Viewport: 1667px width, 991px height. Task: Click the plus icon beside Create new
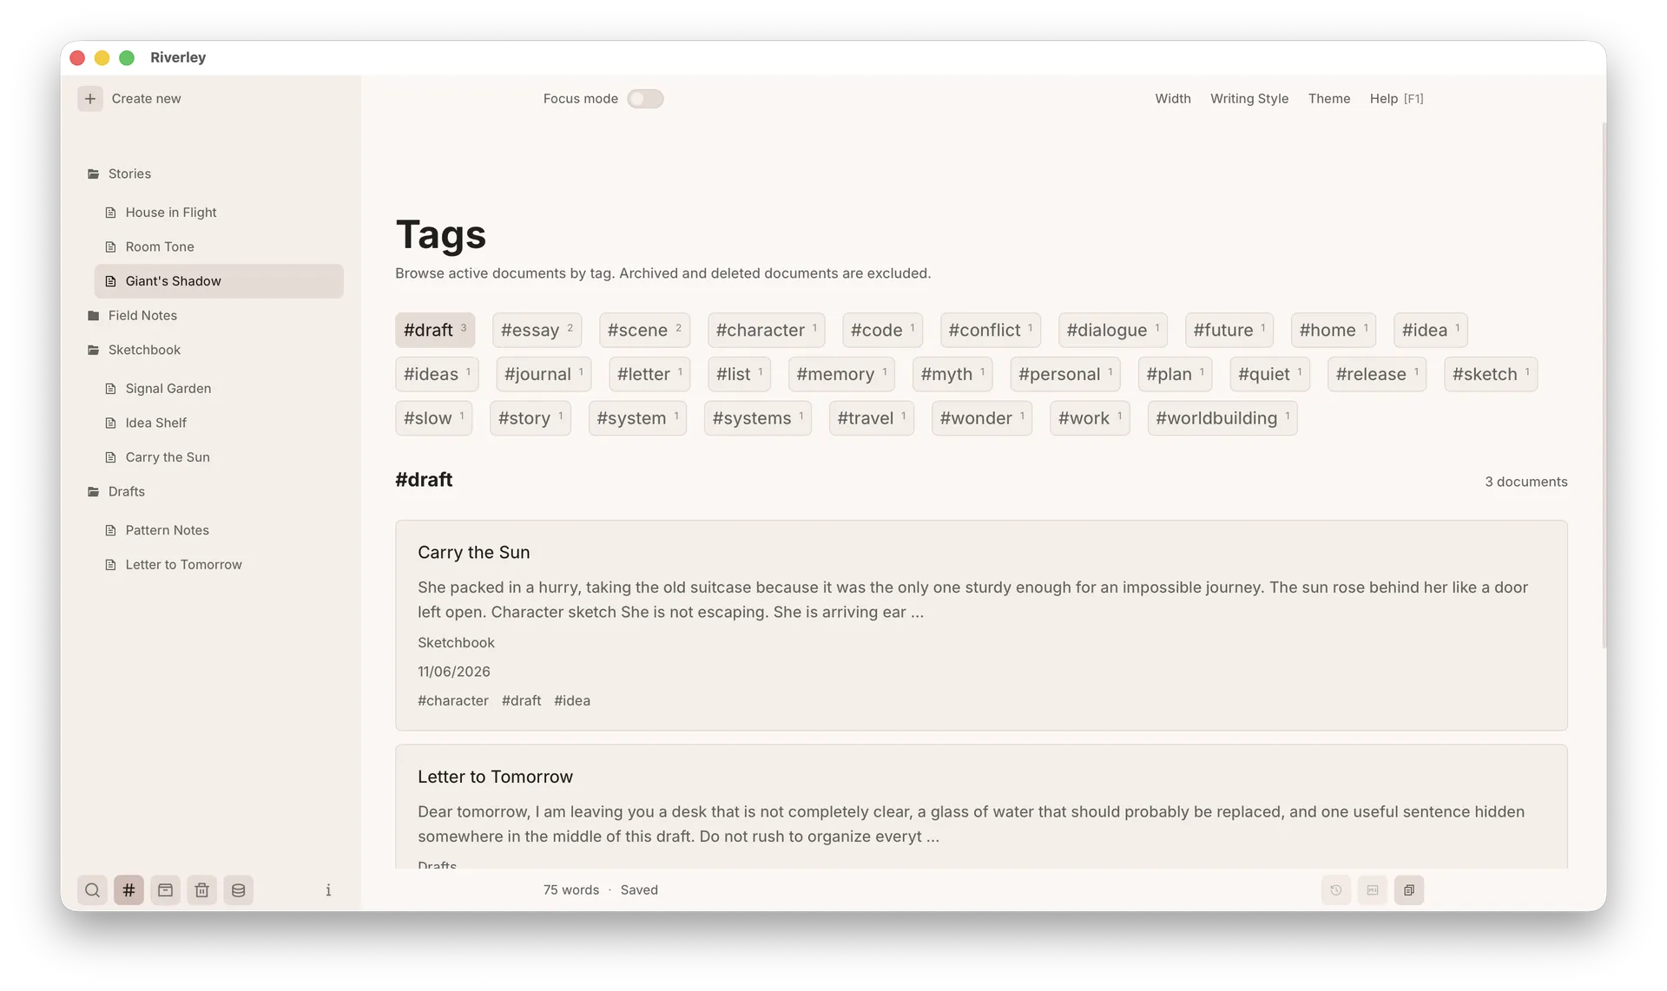tap(90, 99)
